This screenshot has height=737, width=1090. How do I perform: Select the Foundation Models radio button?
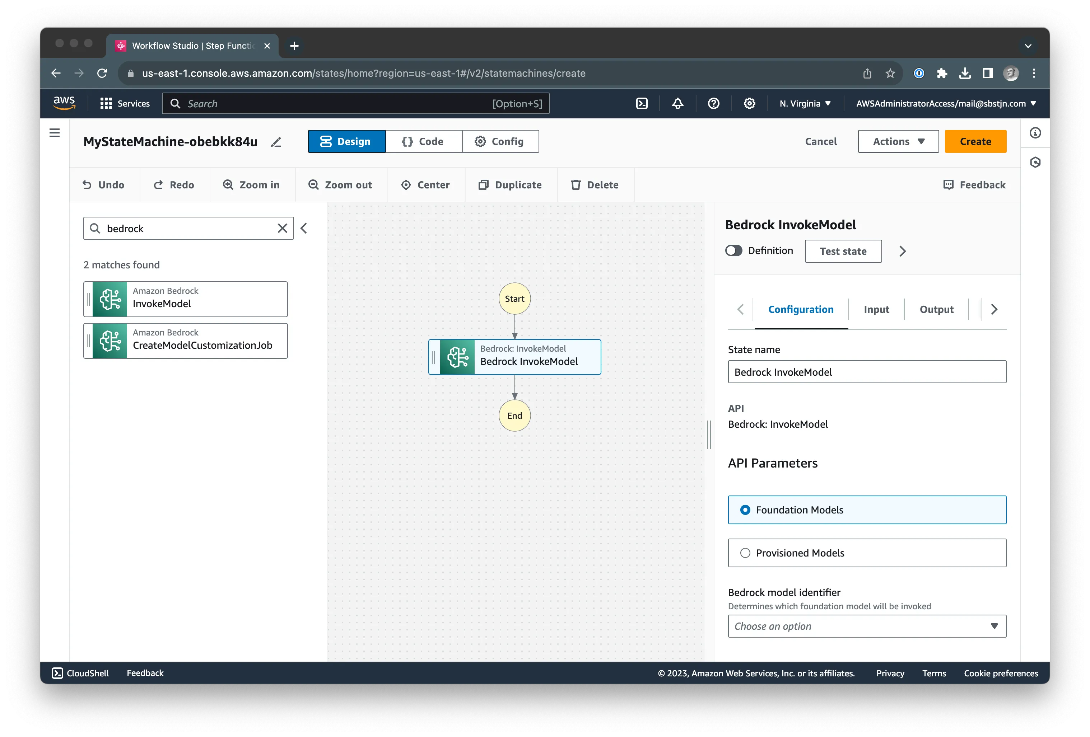coord(746,510)
